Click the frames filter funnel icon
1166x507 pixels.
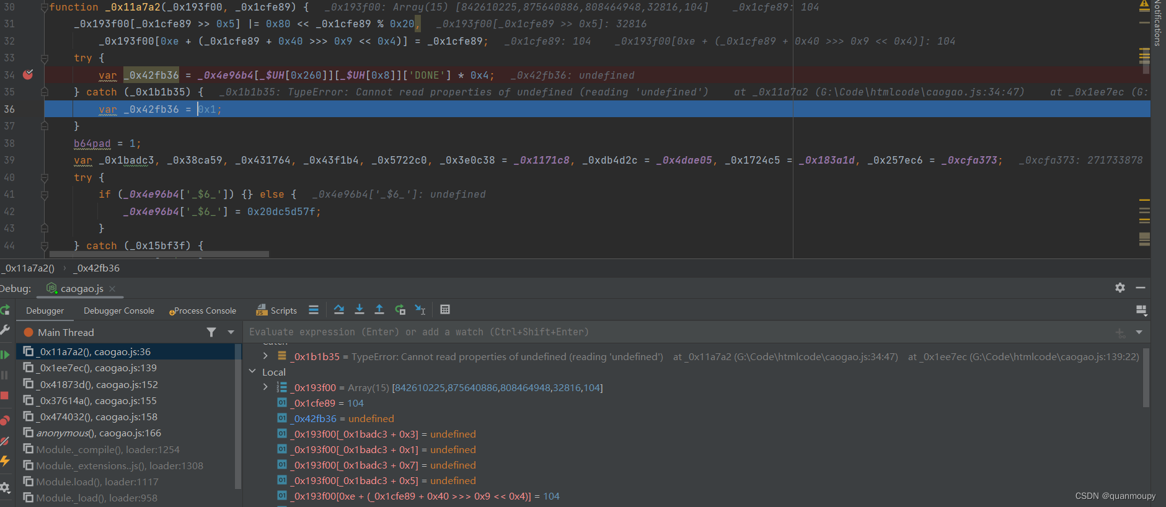point(211,333)
